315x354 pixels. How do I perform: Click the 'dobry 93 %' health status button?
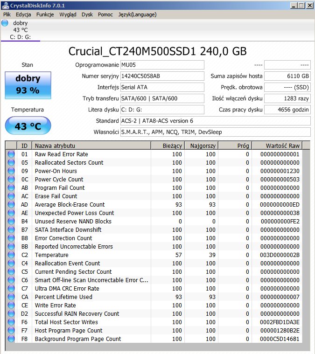click(x=28, y=85)
